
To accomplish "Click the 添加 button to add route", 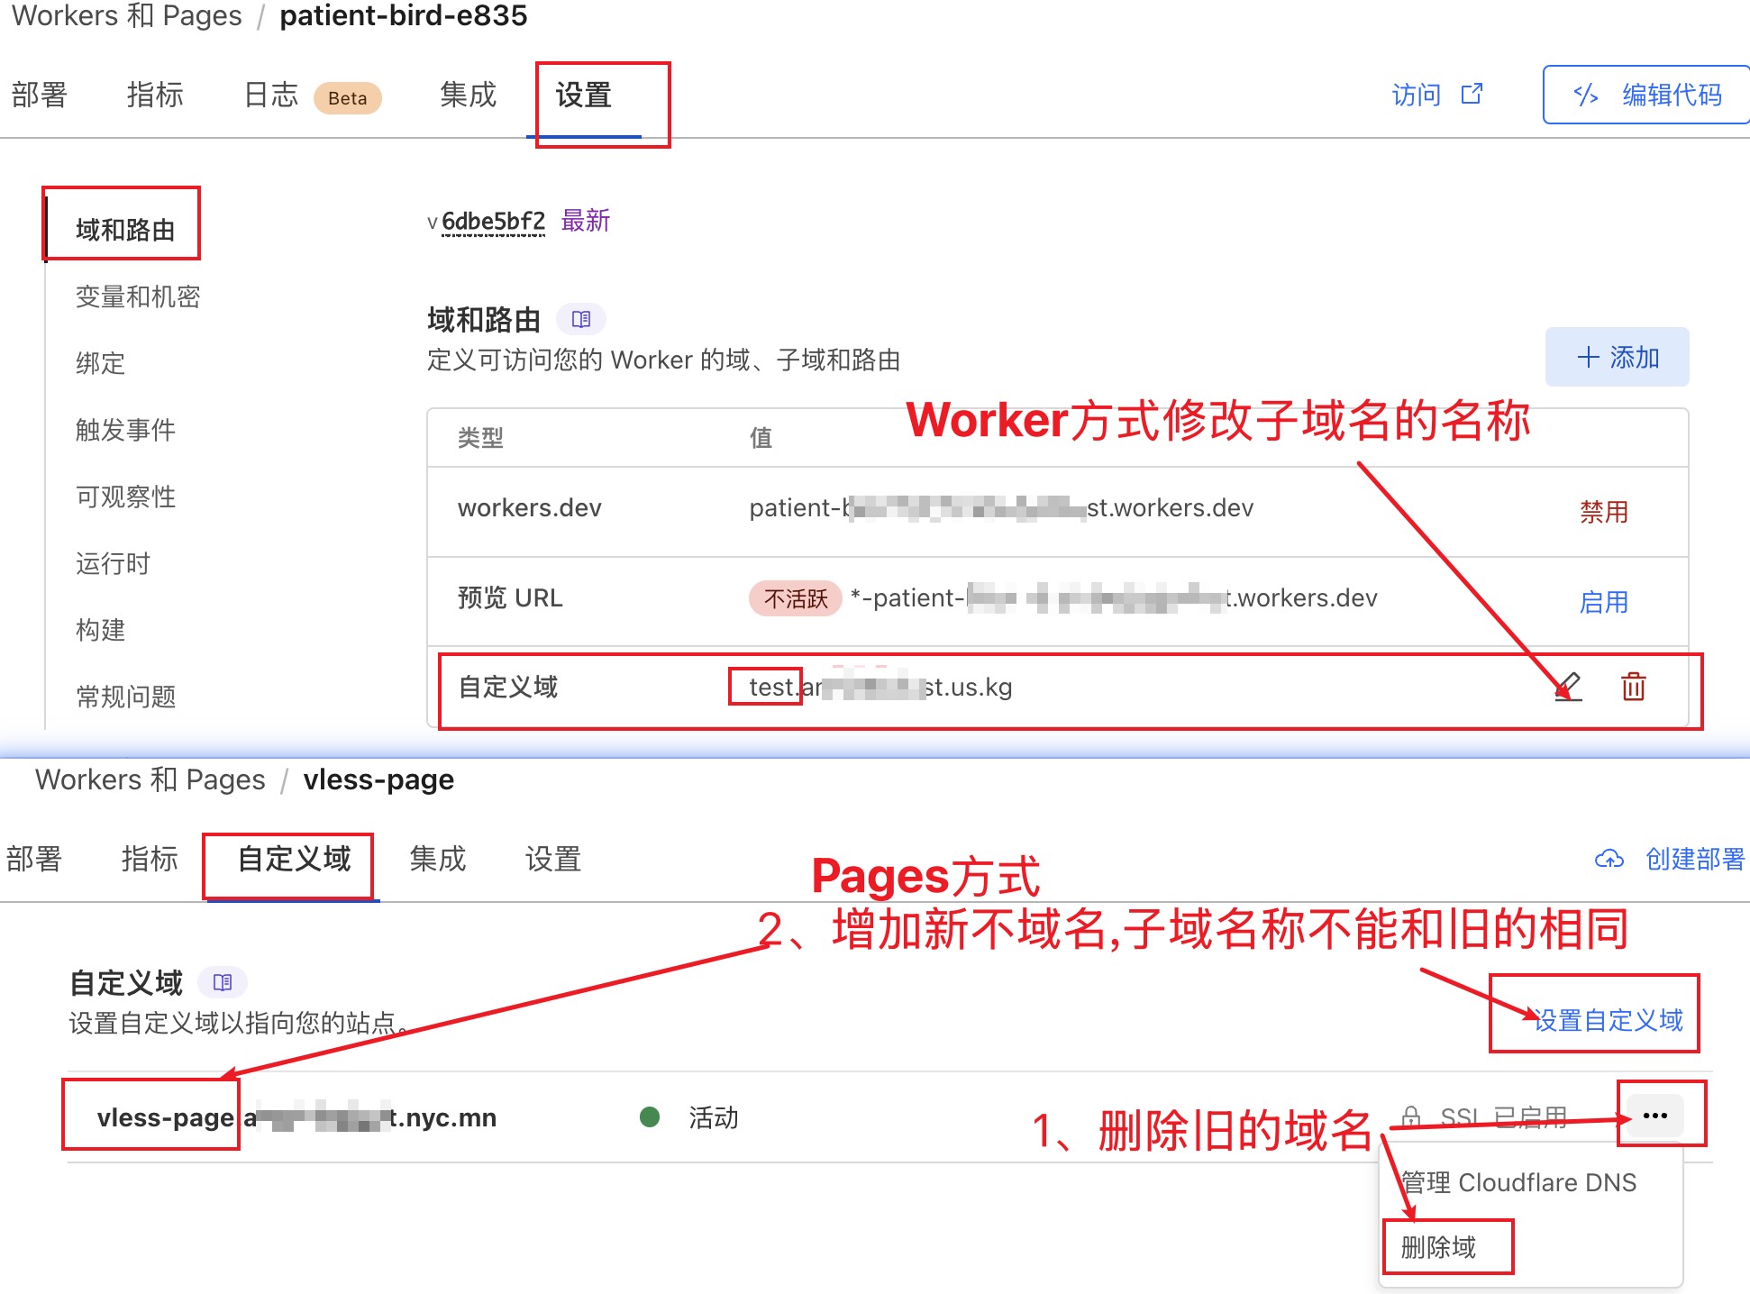I will coord(1617,358).
